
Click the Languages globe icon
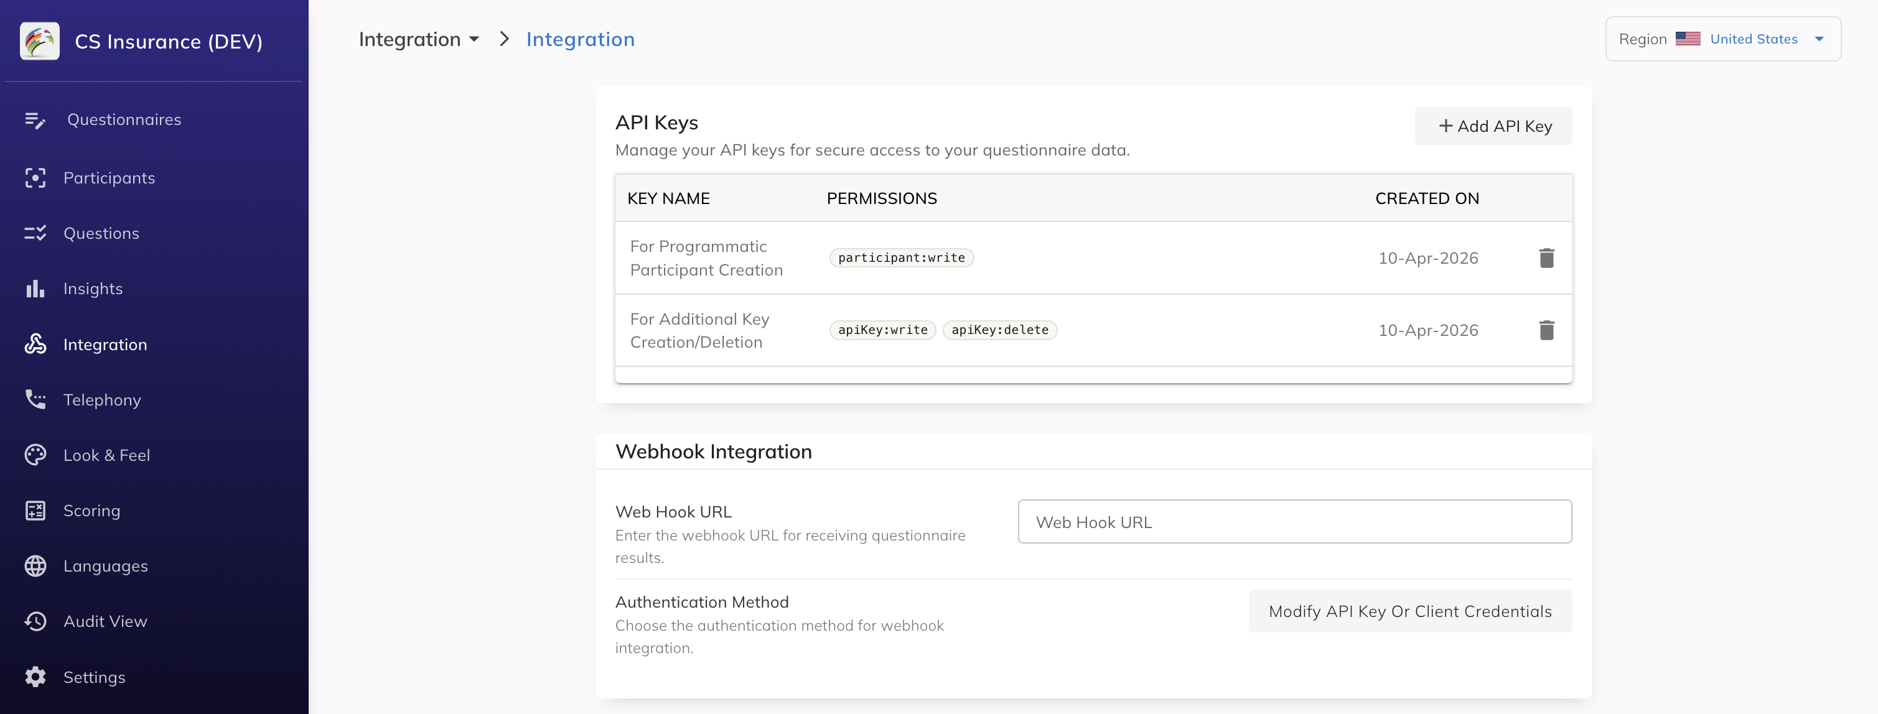tap(35, 566)
